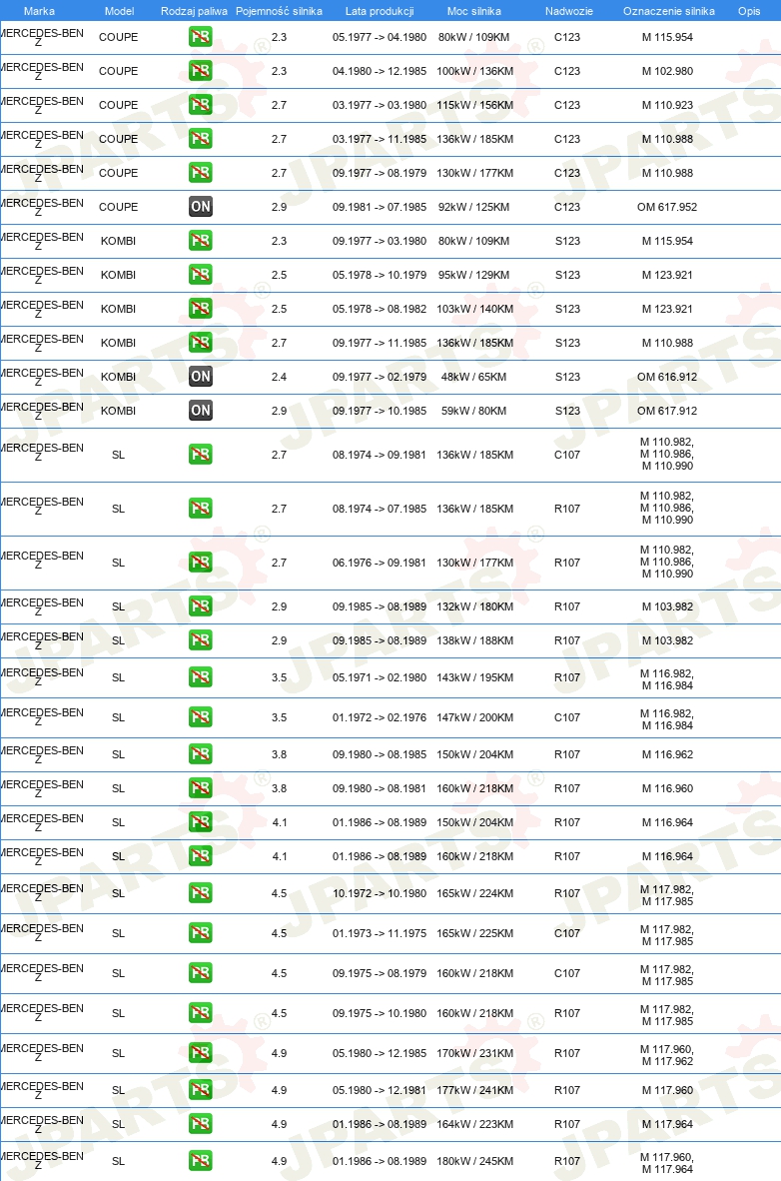
Task: Click power value 59kW / 80KM
Action: pyautogui.click(x=473, y=411)
